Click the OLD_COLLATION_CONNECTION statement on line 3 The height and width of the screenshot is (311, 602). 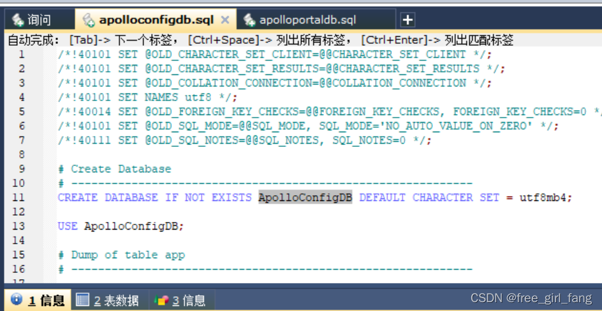(x=274, y=83)
